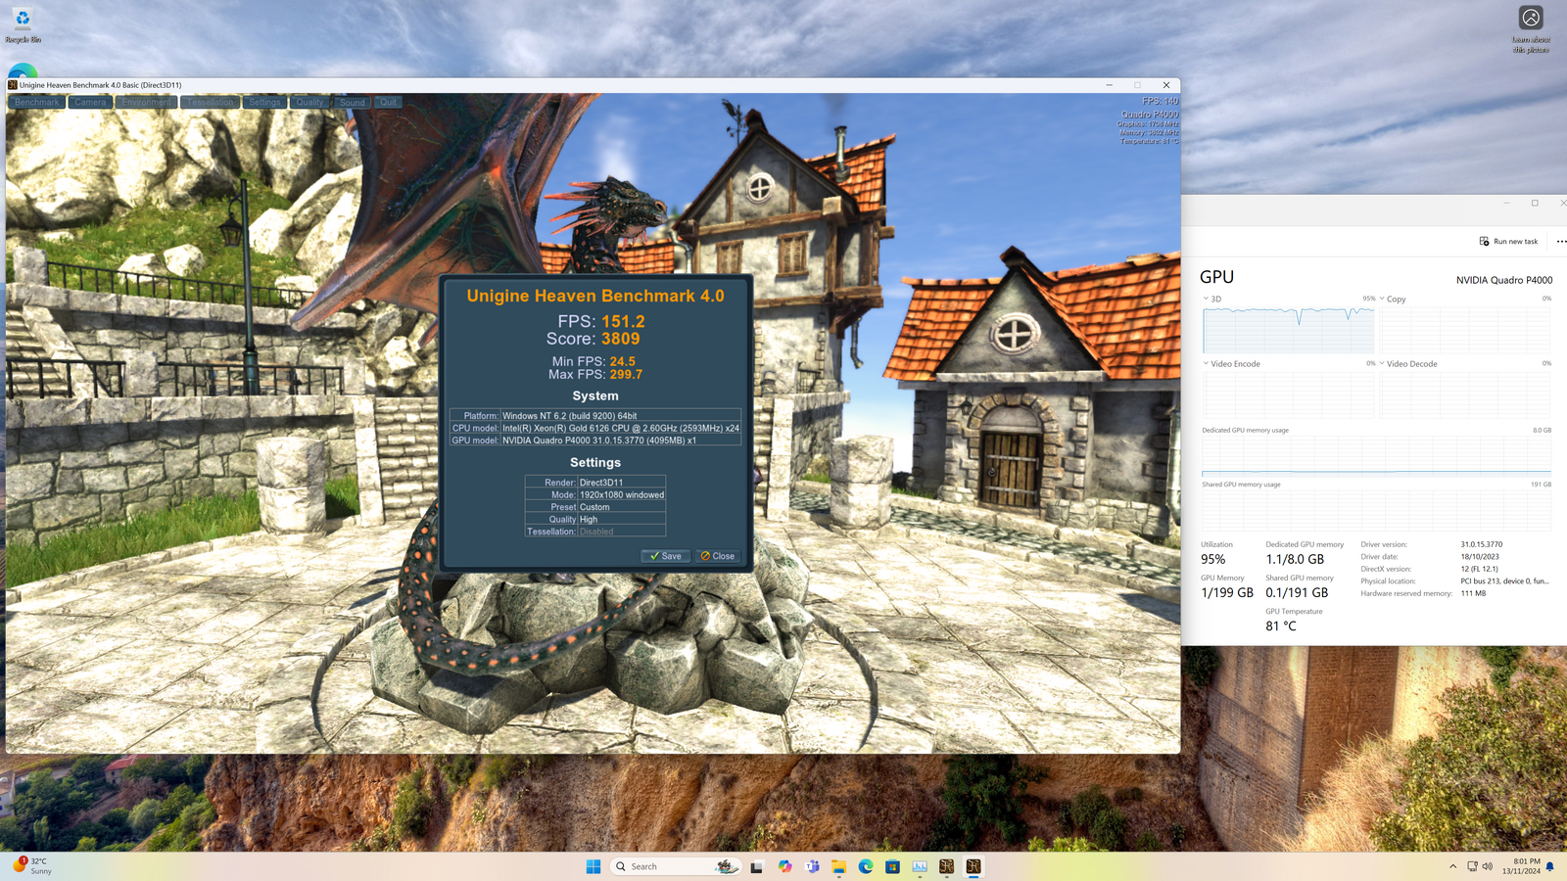Open the notifications bell
1567x881 pixels.
(1550, 866)
